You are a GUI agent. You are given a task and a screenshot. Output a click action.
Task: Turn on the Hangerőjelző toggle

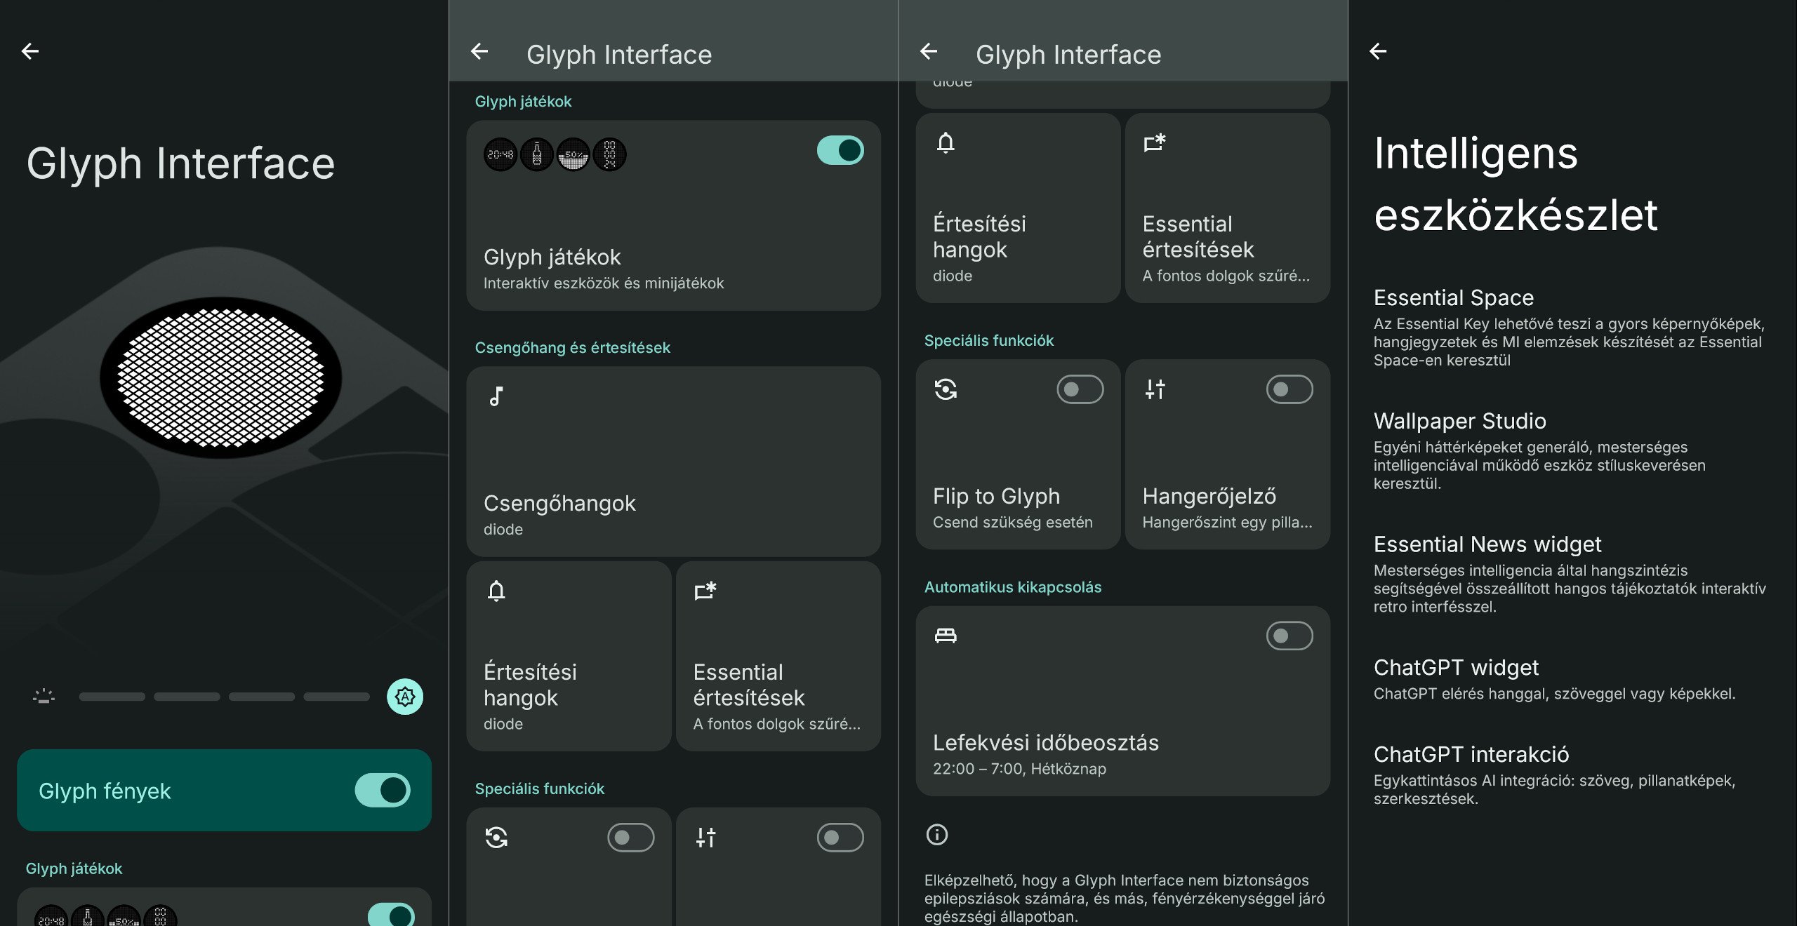(x=1289, y=389)
